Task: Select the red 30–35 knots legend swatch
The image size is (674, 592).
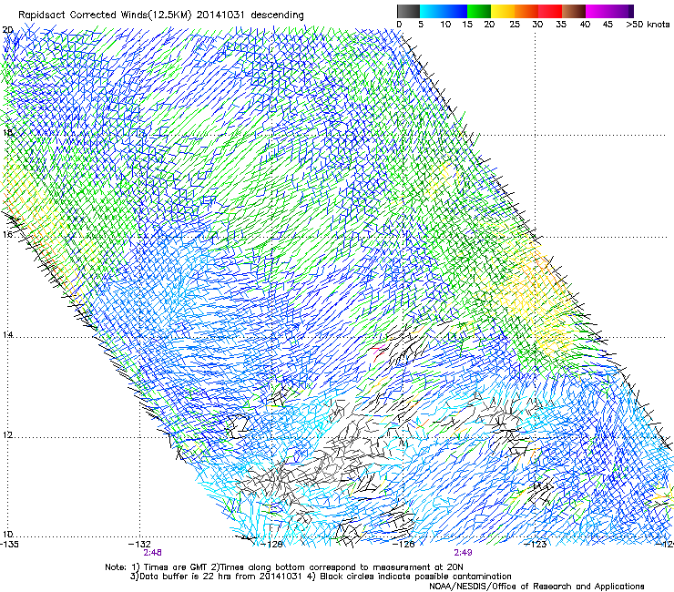Action: click(550, 11)
